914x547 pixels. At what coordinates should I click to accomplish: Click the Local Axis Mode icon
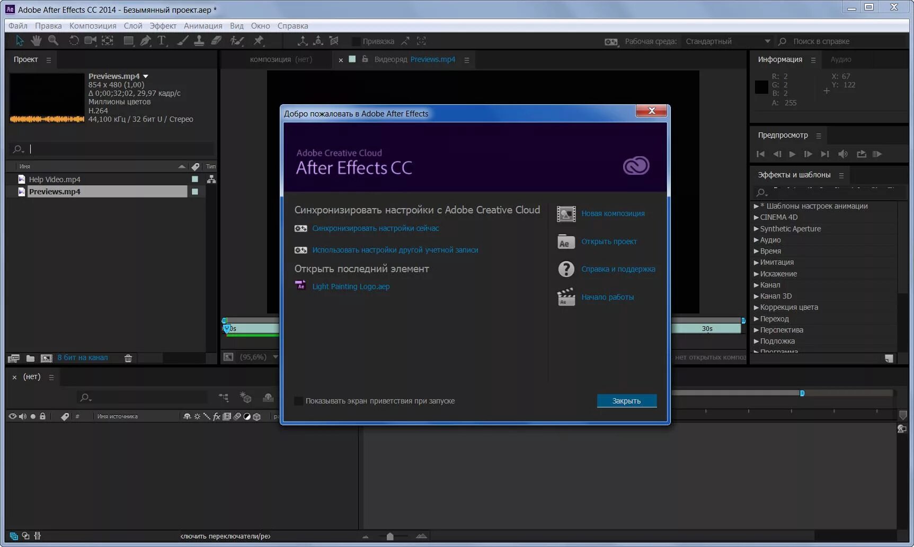pos(303,41)
